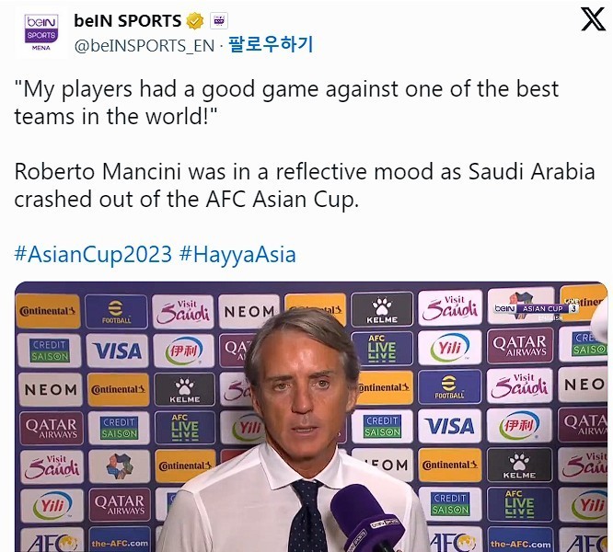This screenshot has height=552, width=613.
Task: Click the beIN SPORTS profile avatar
Action: (40, 32)
